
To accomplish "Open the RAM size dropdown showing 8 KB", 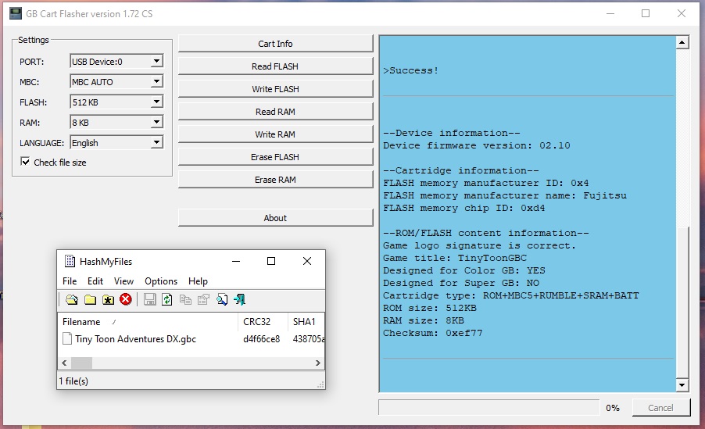I will coord(116,123).
